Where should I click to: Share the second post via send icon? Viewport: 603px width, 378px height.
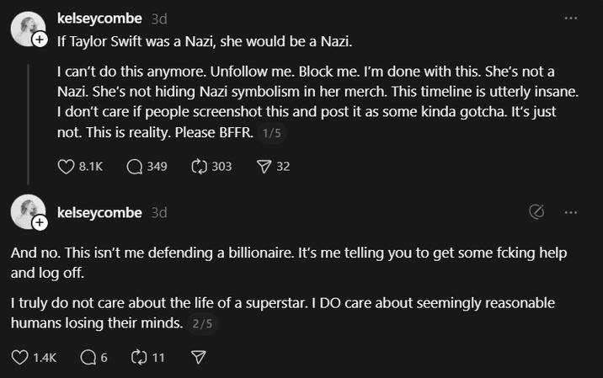(x=199, y=358)
